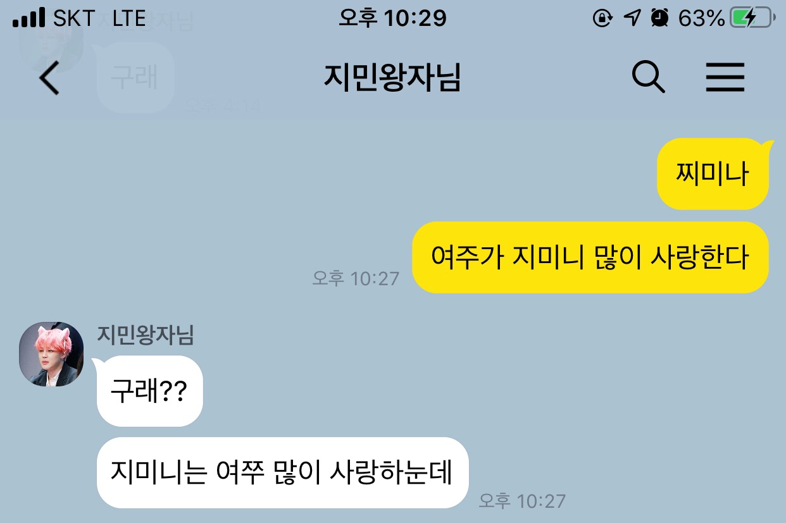Tap the pink-haired profile picture of 지민왕자님

(51, 354)
